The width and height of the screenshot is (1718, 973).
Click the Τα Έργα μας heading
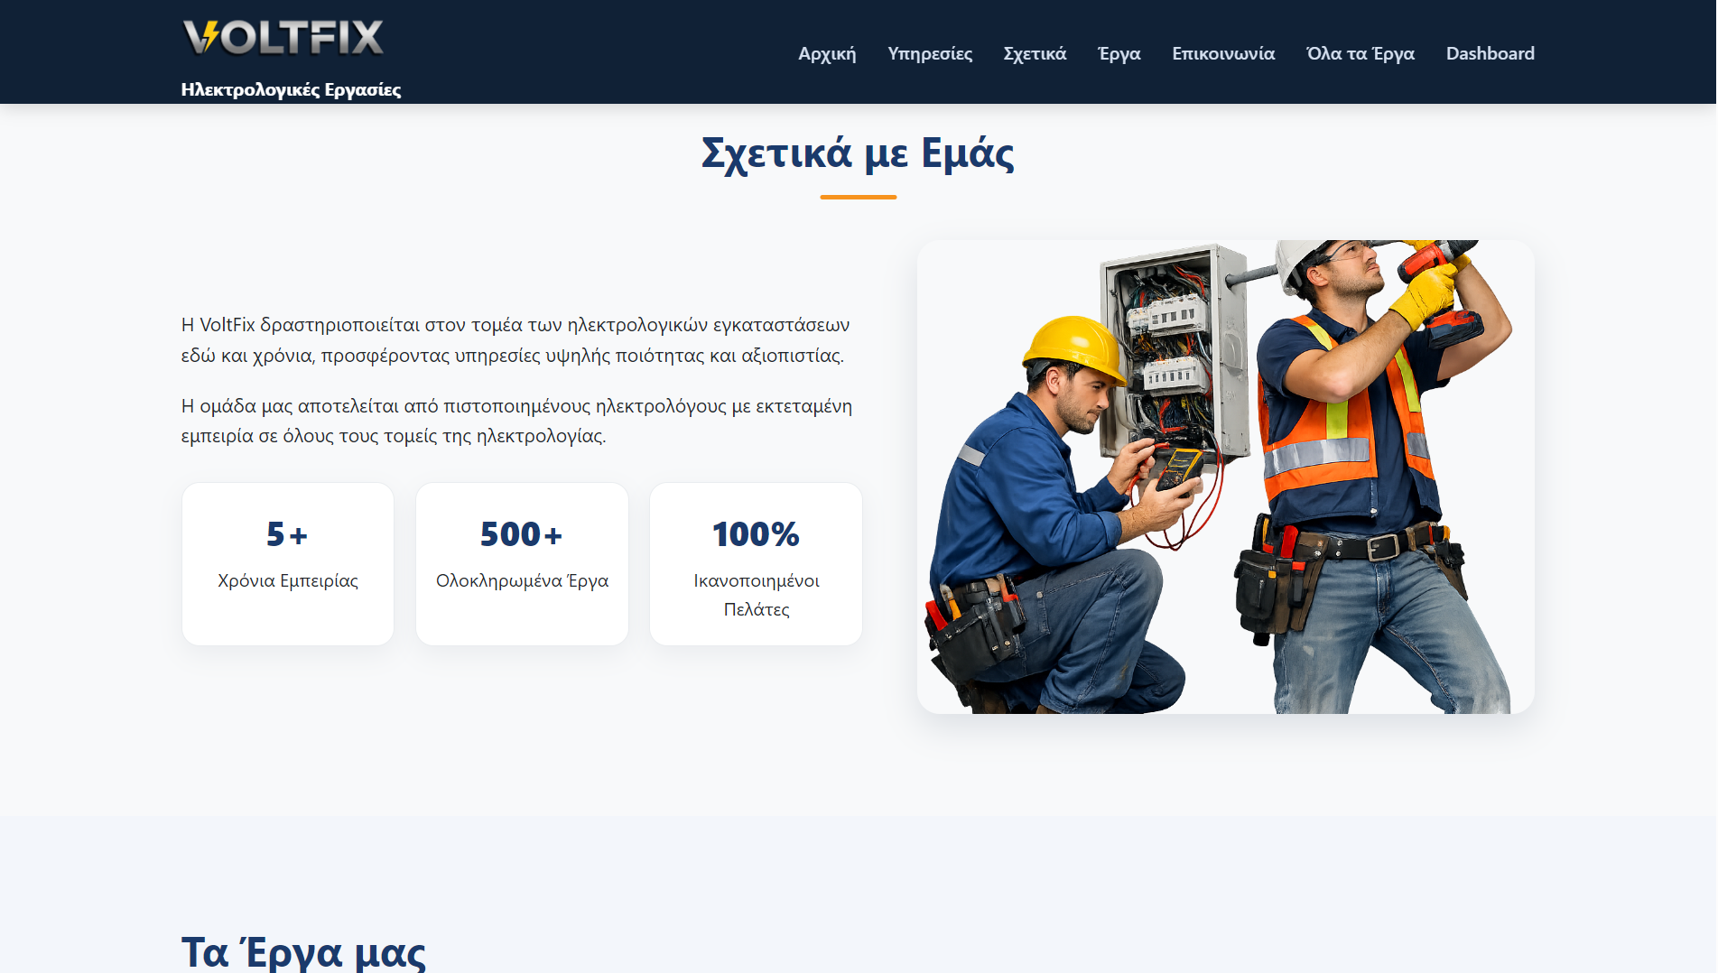click(x=303, y=951)
